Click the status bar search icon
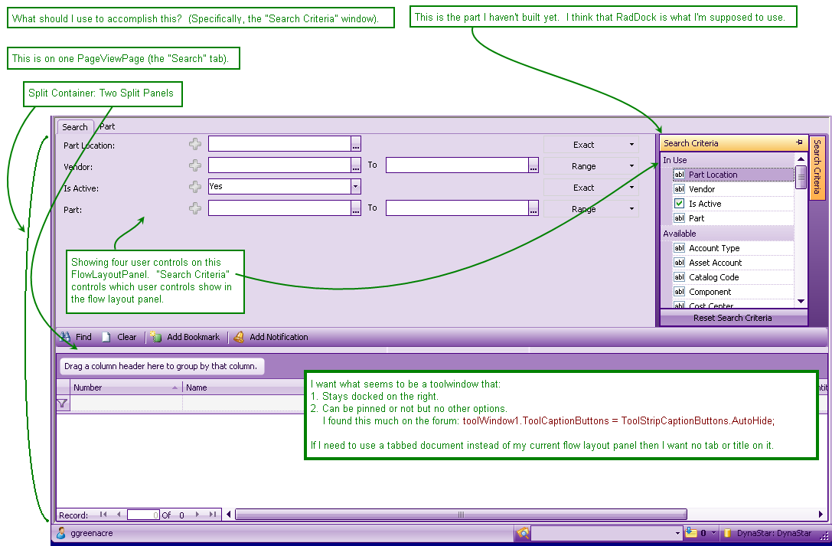The width and height of the screenshot is (832, 546). [523, 533]
